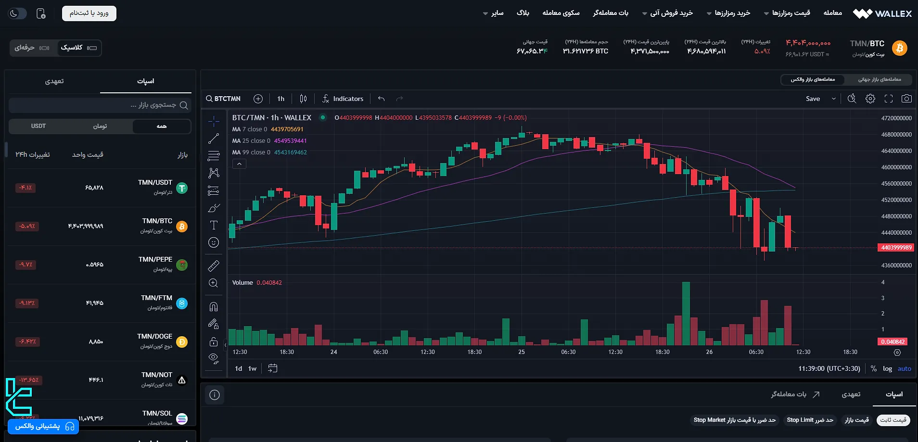Hide all drawings with eye icon
This screenshot has height=442, width=918.
(214, 358)
